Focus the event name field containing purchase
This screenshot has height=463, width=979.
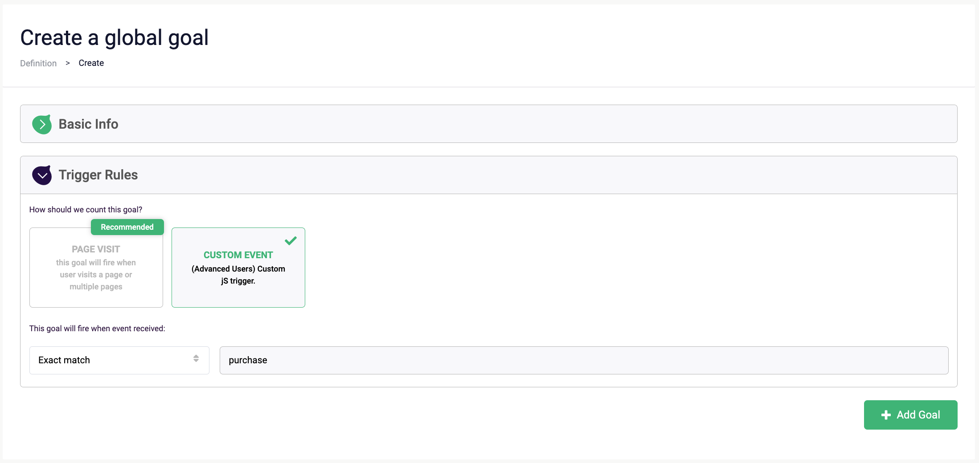(584, 360)
